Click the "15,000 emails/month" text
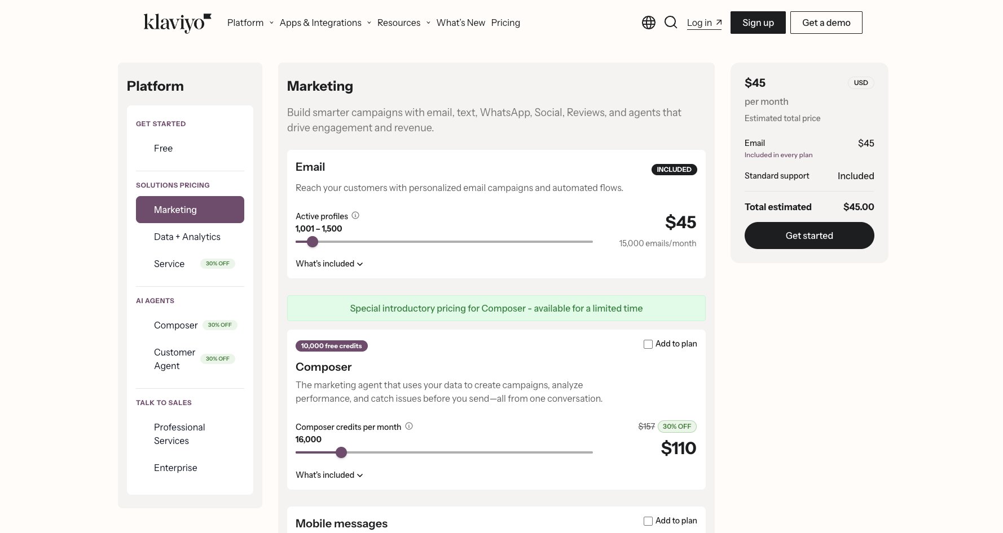The width and height of the screenshot is (1003, 533). 658,243
